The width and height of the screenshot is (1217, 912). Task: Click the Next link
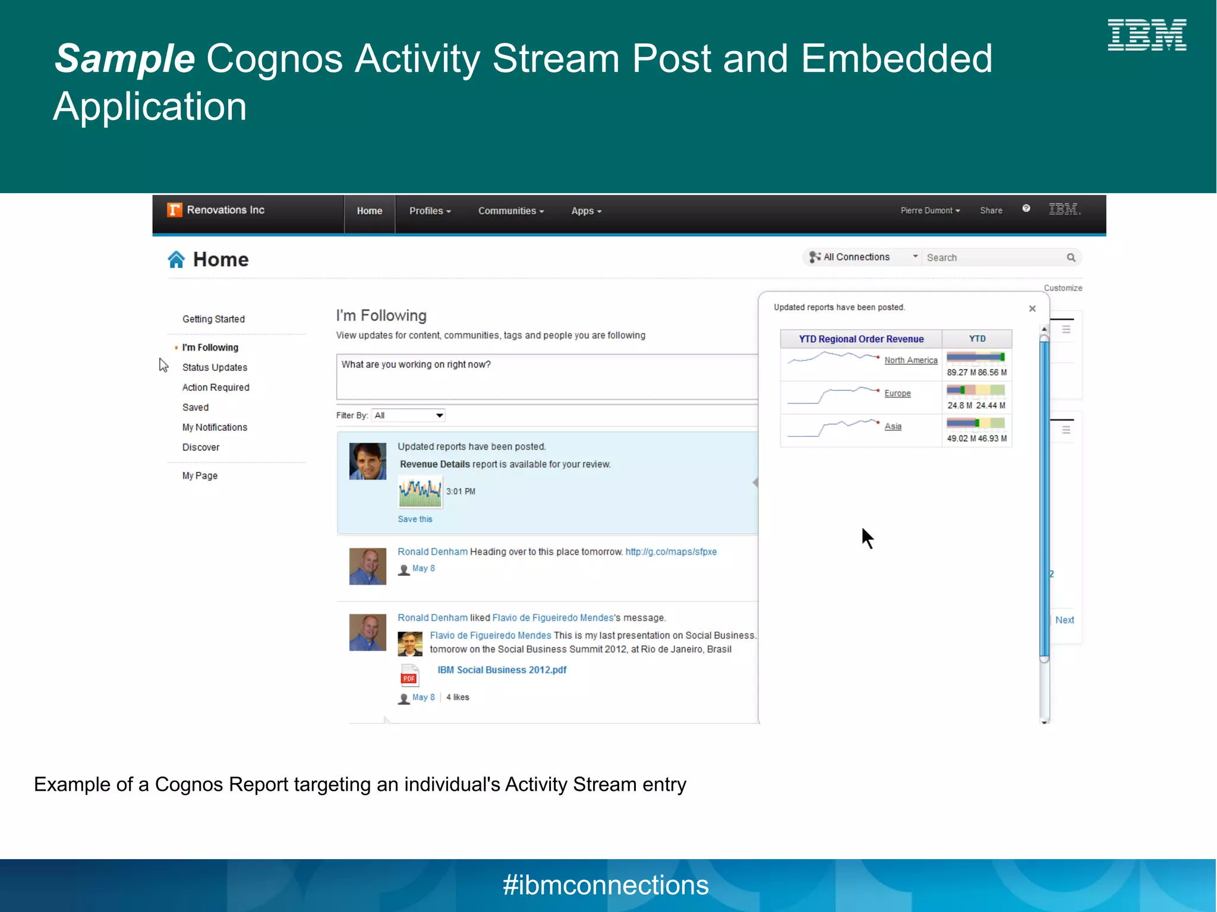click(1064, 620)
